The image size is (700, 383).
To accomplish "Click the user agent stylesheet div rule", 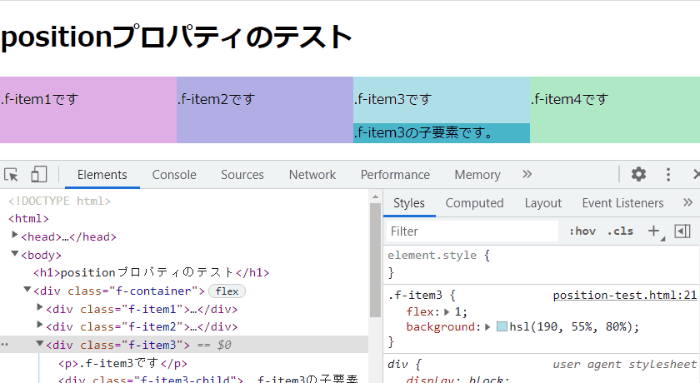I will (541, 370).
